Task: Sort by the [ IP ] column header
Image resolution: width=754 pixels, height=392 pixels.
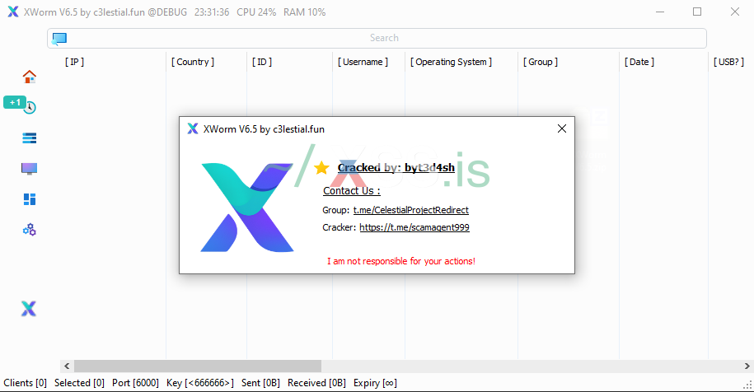Action: [74, 62]
